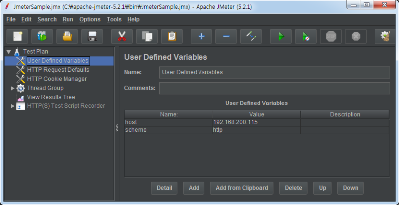399x205 pixels.
Task: Click the Comments input field
Action: pyautogui.click(x=274, y=88)
